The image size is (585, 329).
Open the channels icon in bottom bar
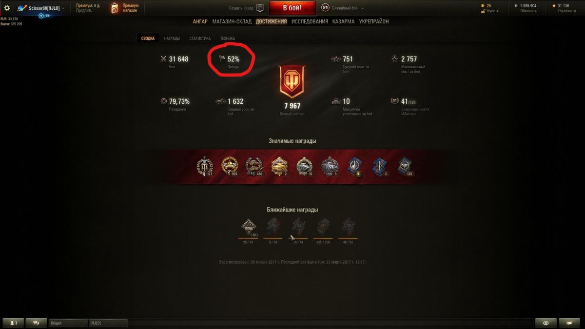tap(36, 323)
